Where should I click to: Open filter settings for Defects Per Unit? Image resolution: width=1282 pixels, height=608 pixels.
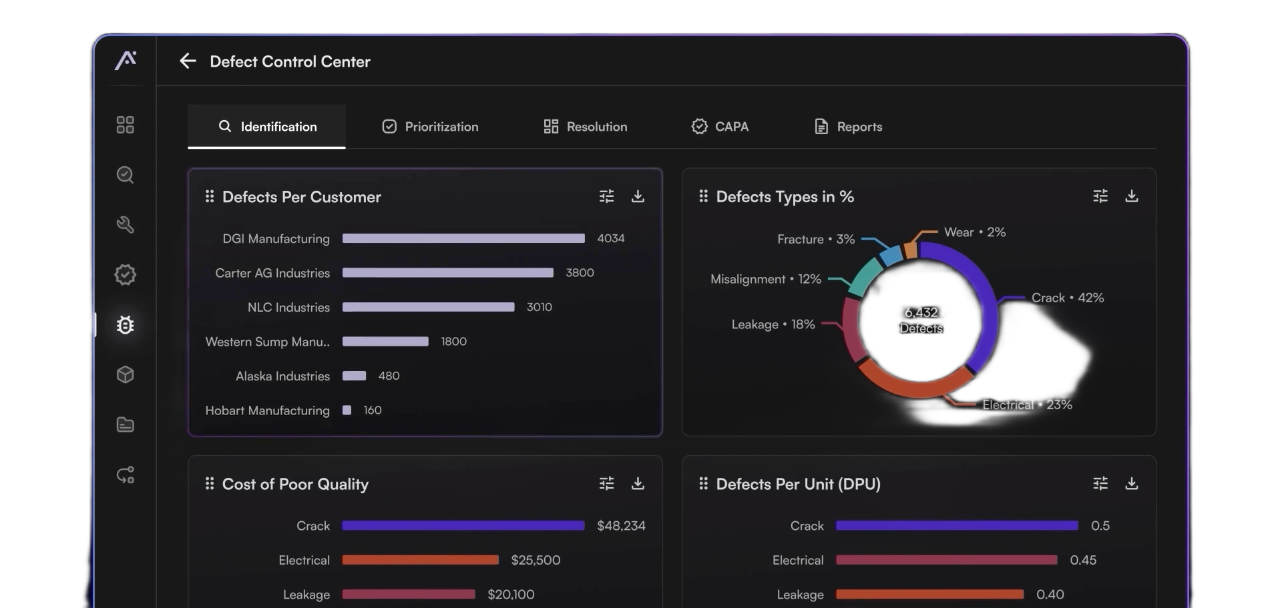pyautogui.click(x=1100, y=483)
